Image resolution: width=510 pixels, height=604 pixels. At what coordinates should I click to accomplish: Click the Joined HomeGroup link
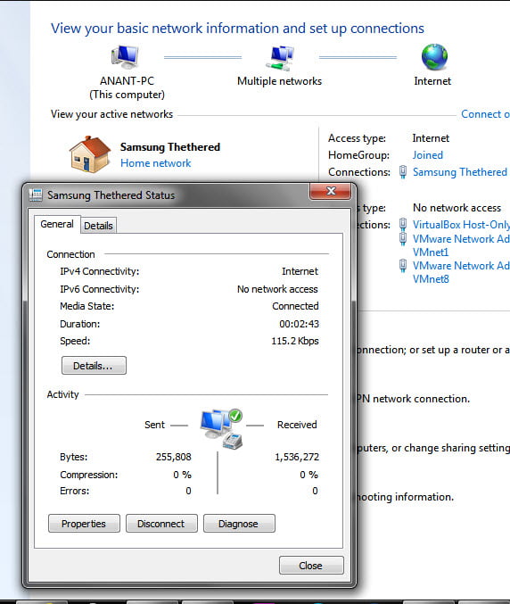(428, 155)
